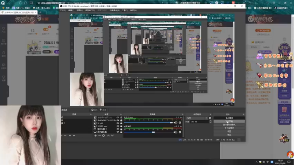Open a new browser tab with plus
The height and width of the screenshot is (165, 294).
pos(40,12)
